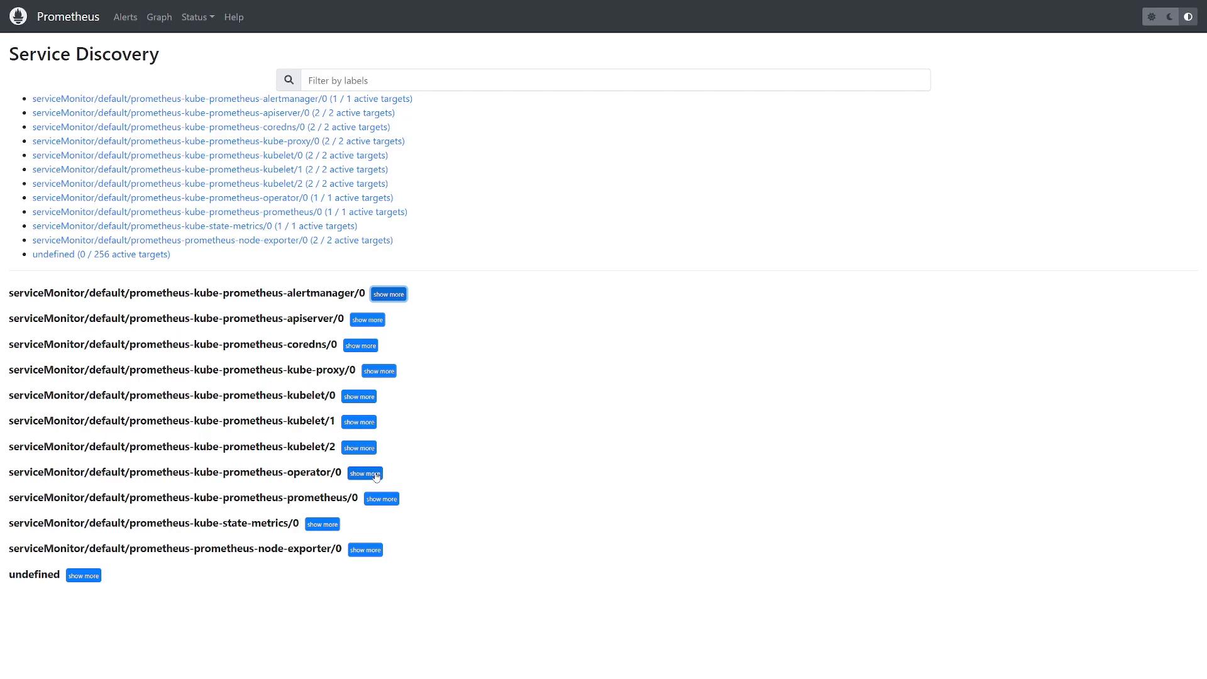Click the Prometheus brand title
The height and width of the screenshot is (679, 1207).
click(x=68, y=16)
